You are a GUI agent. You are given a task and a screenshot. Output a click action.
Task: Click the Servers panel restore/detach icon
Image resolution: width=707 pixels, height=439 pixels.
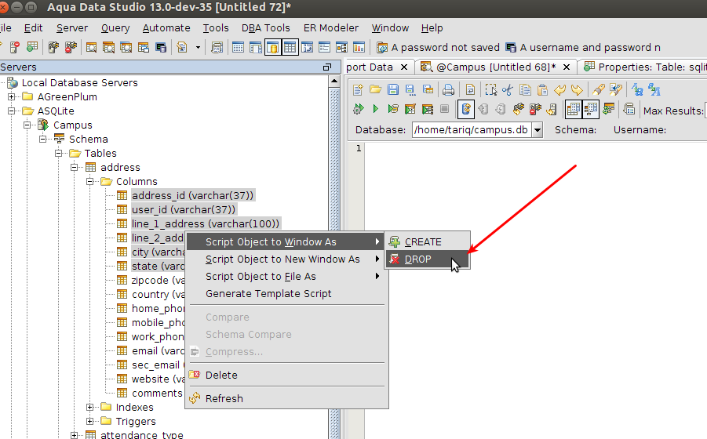327,67
